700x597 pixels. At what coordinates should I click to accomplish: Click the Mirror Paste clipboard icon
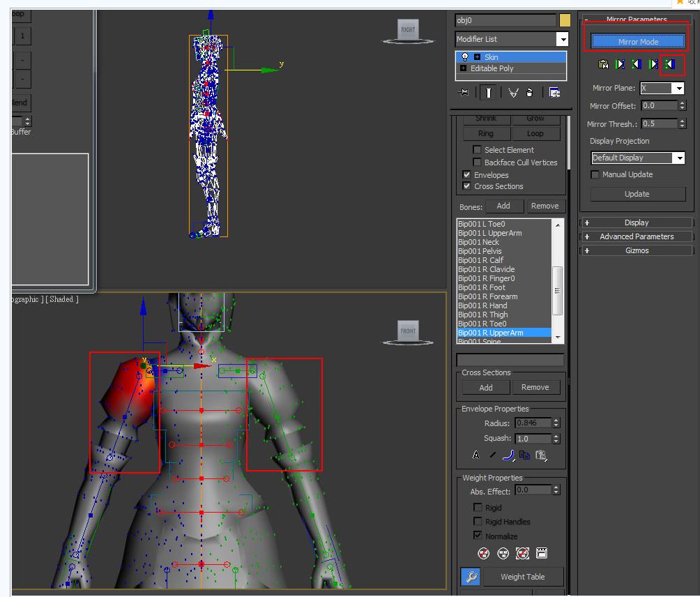pyautogui.click(x=602, y=63)
